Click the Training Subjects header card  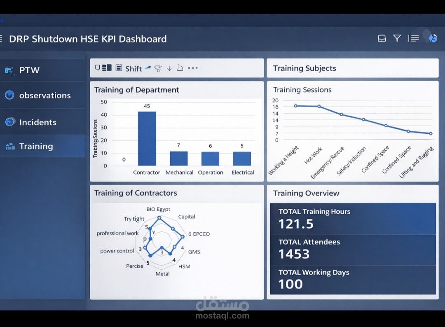click(x=352, y=68)
